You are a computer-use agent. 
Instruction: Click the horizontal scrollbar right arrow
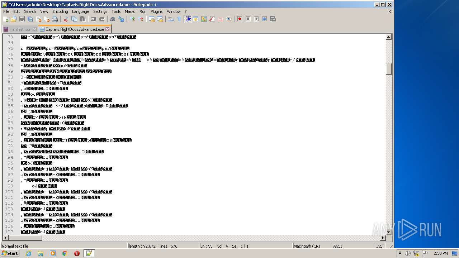383,238
